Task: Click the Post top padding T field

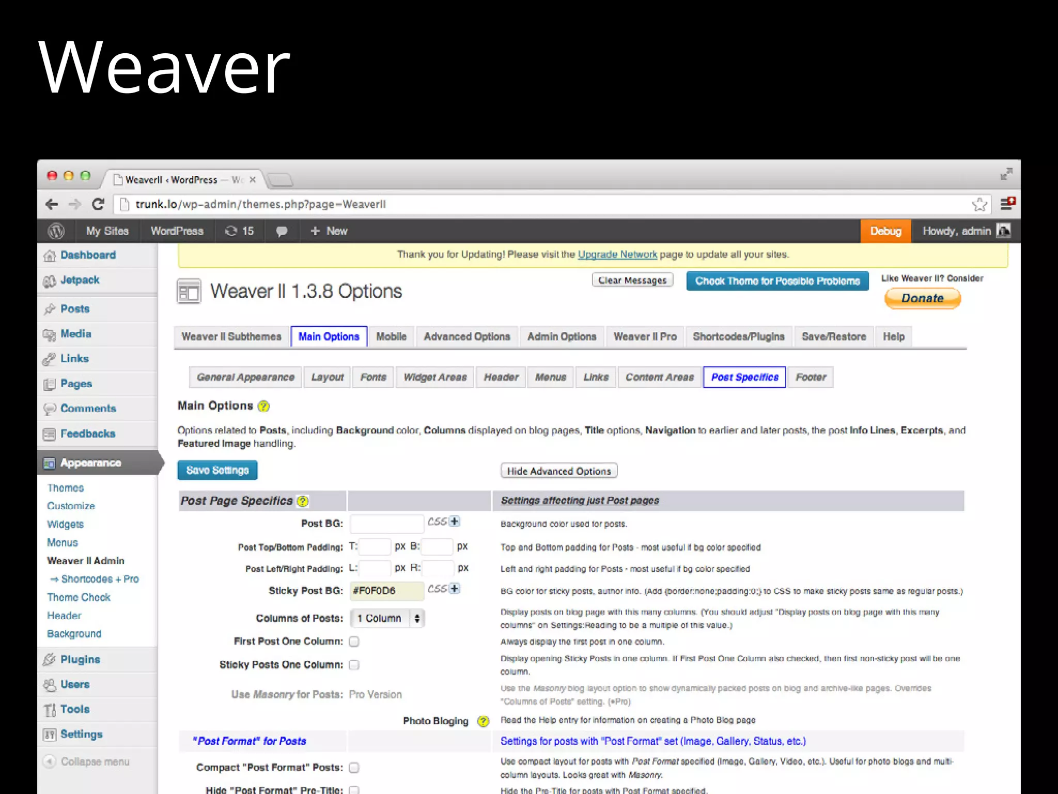Action: pos(375,547)
